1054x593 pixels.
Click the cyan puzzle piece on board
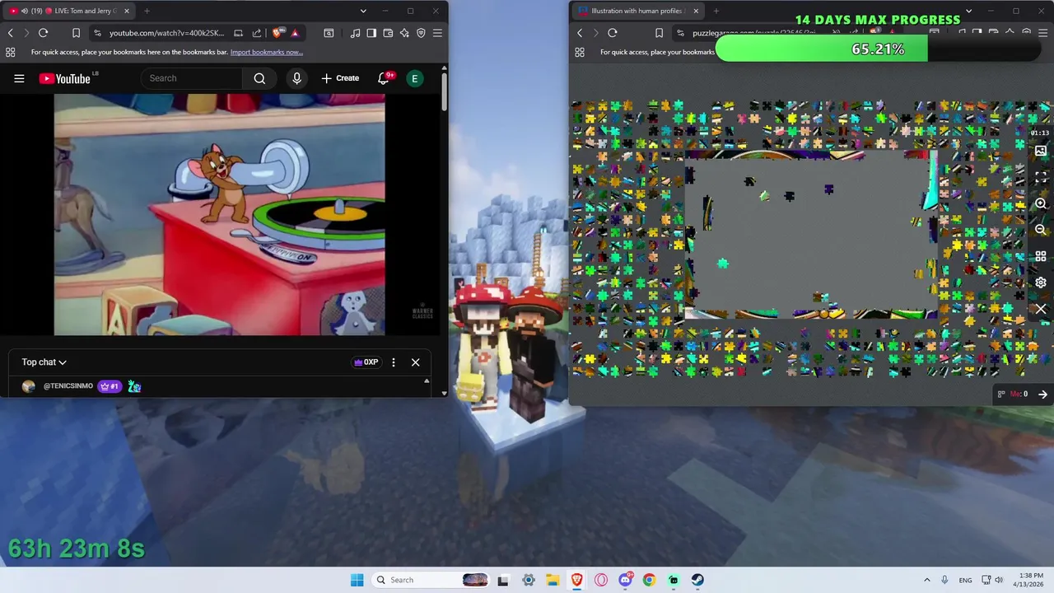(x=722, y=264)
